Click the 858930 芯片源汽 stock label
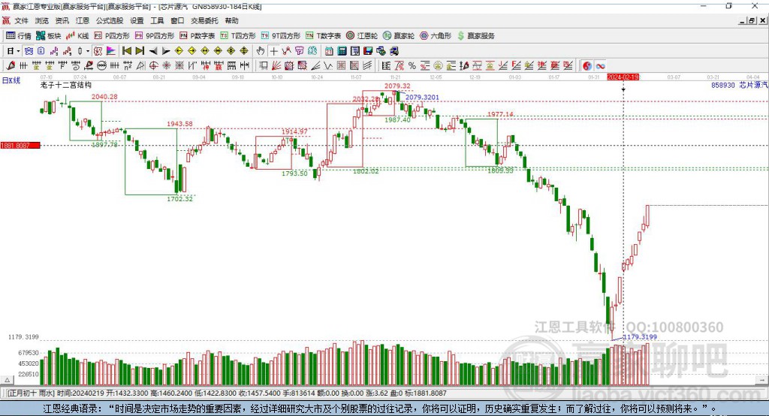 pos(740,85)
